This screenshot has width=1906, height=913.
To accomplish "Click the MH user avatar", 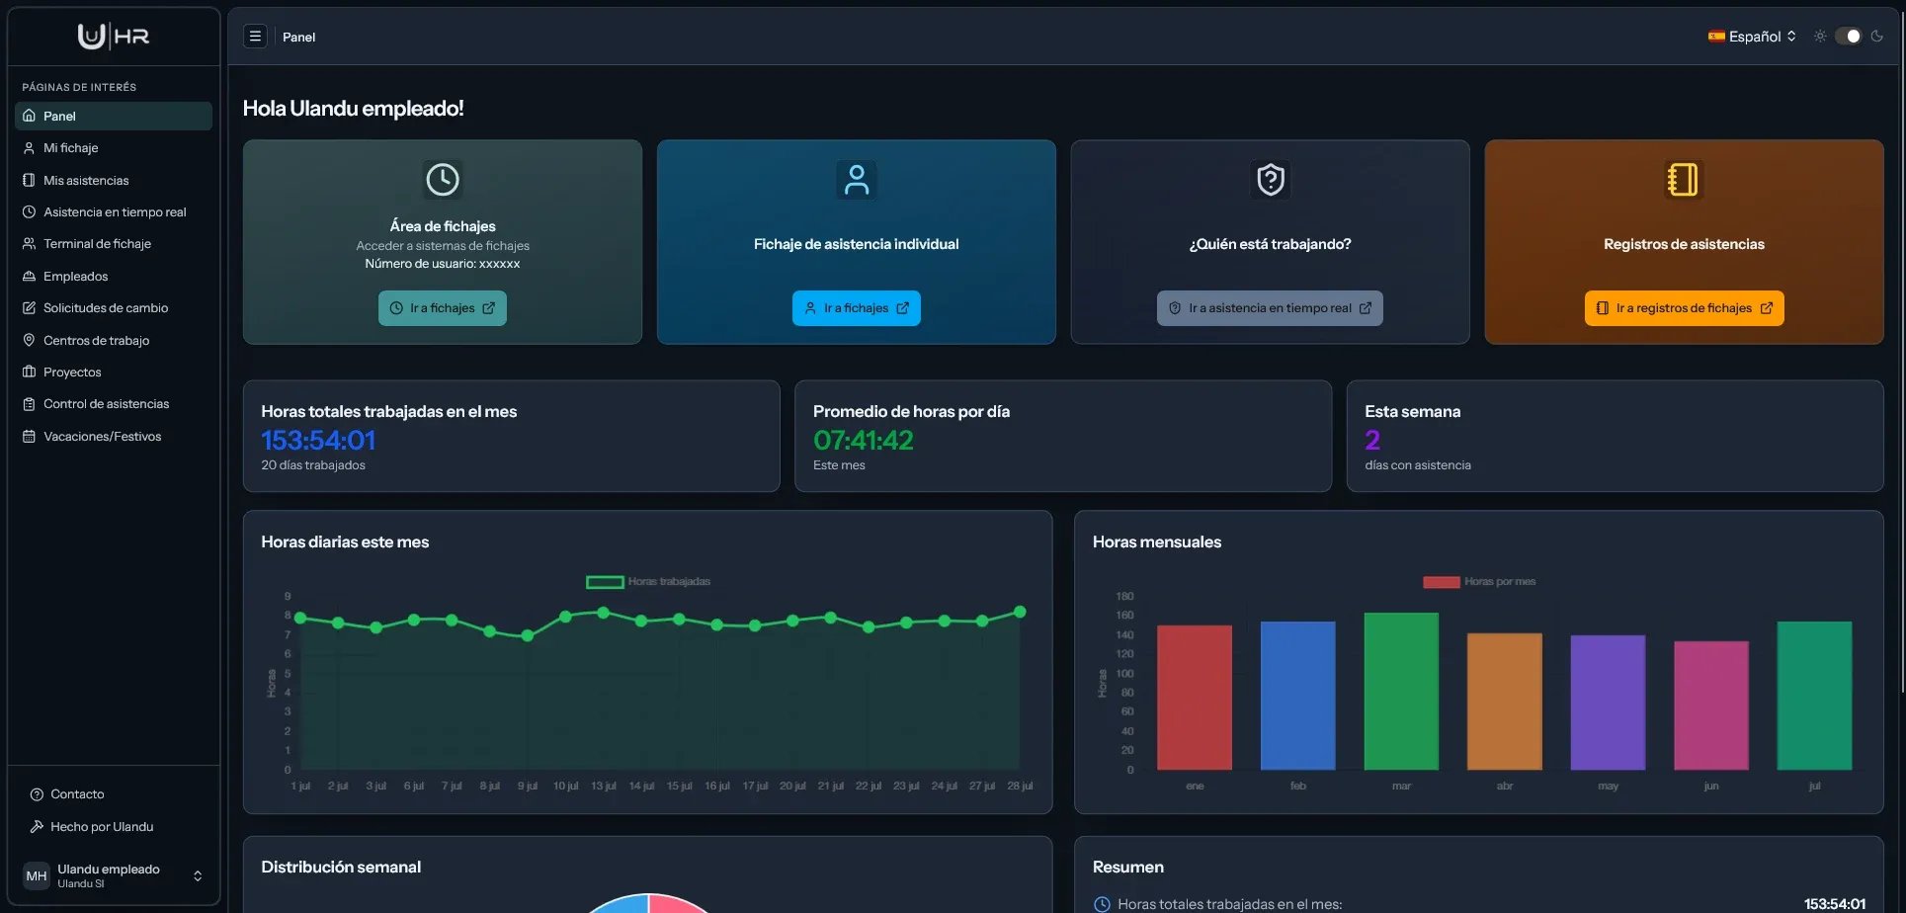I will click(37, 875).
